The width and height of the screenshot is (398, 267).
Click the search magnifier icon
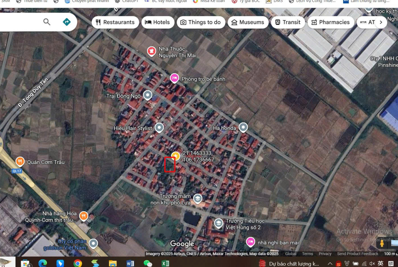click(47, 22)
